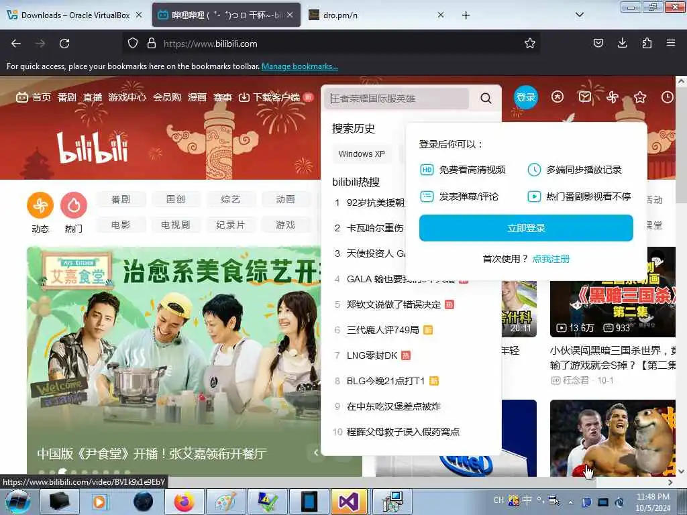Screen dimensions: 687x515
Task: Click the padlock site information icon
Action: point(152,44)
